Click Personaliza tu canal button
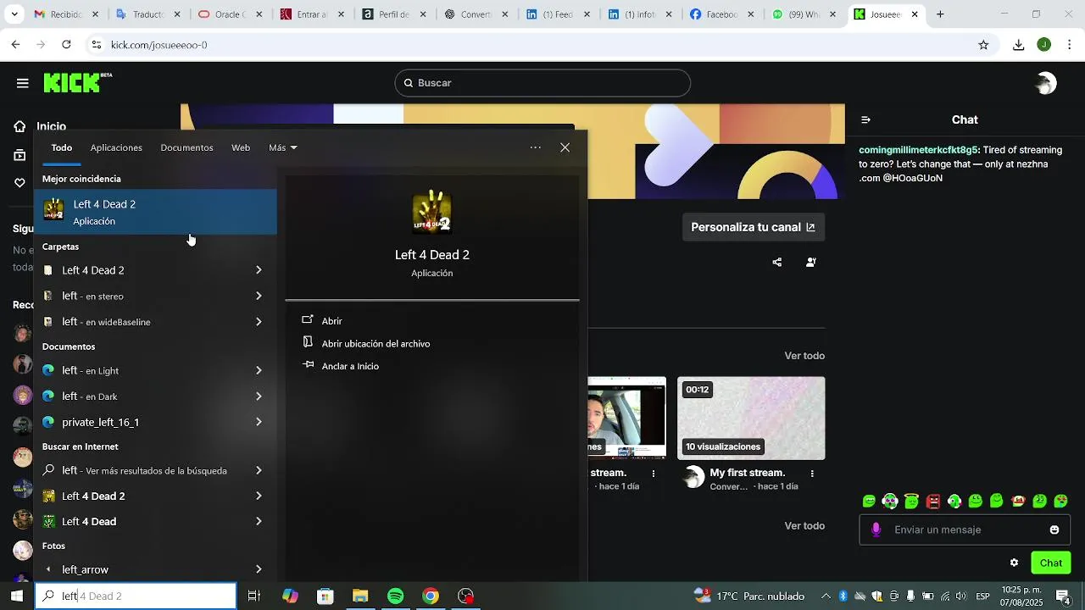The height and width of the screenshot is (610, 1085). pyautogui.click(x=754, y=227)
